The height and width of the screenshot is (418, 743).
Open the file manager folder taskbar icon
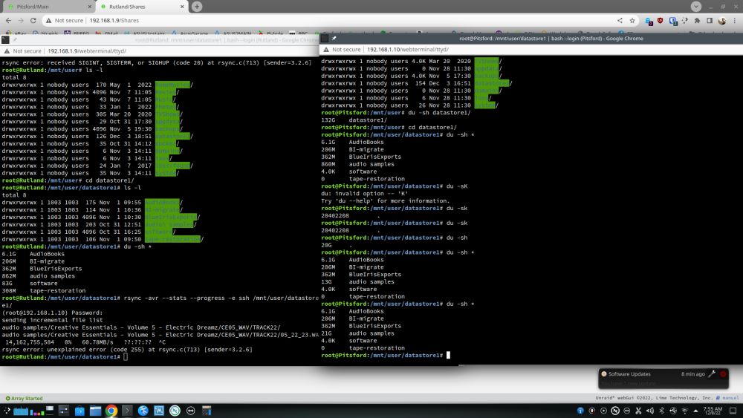(x=95, y=411)
